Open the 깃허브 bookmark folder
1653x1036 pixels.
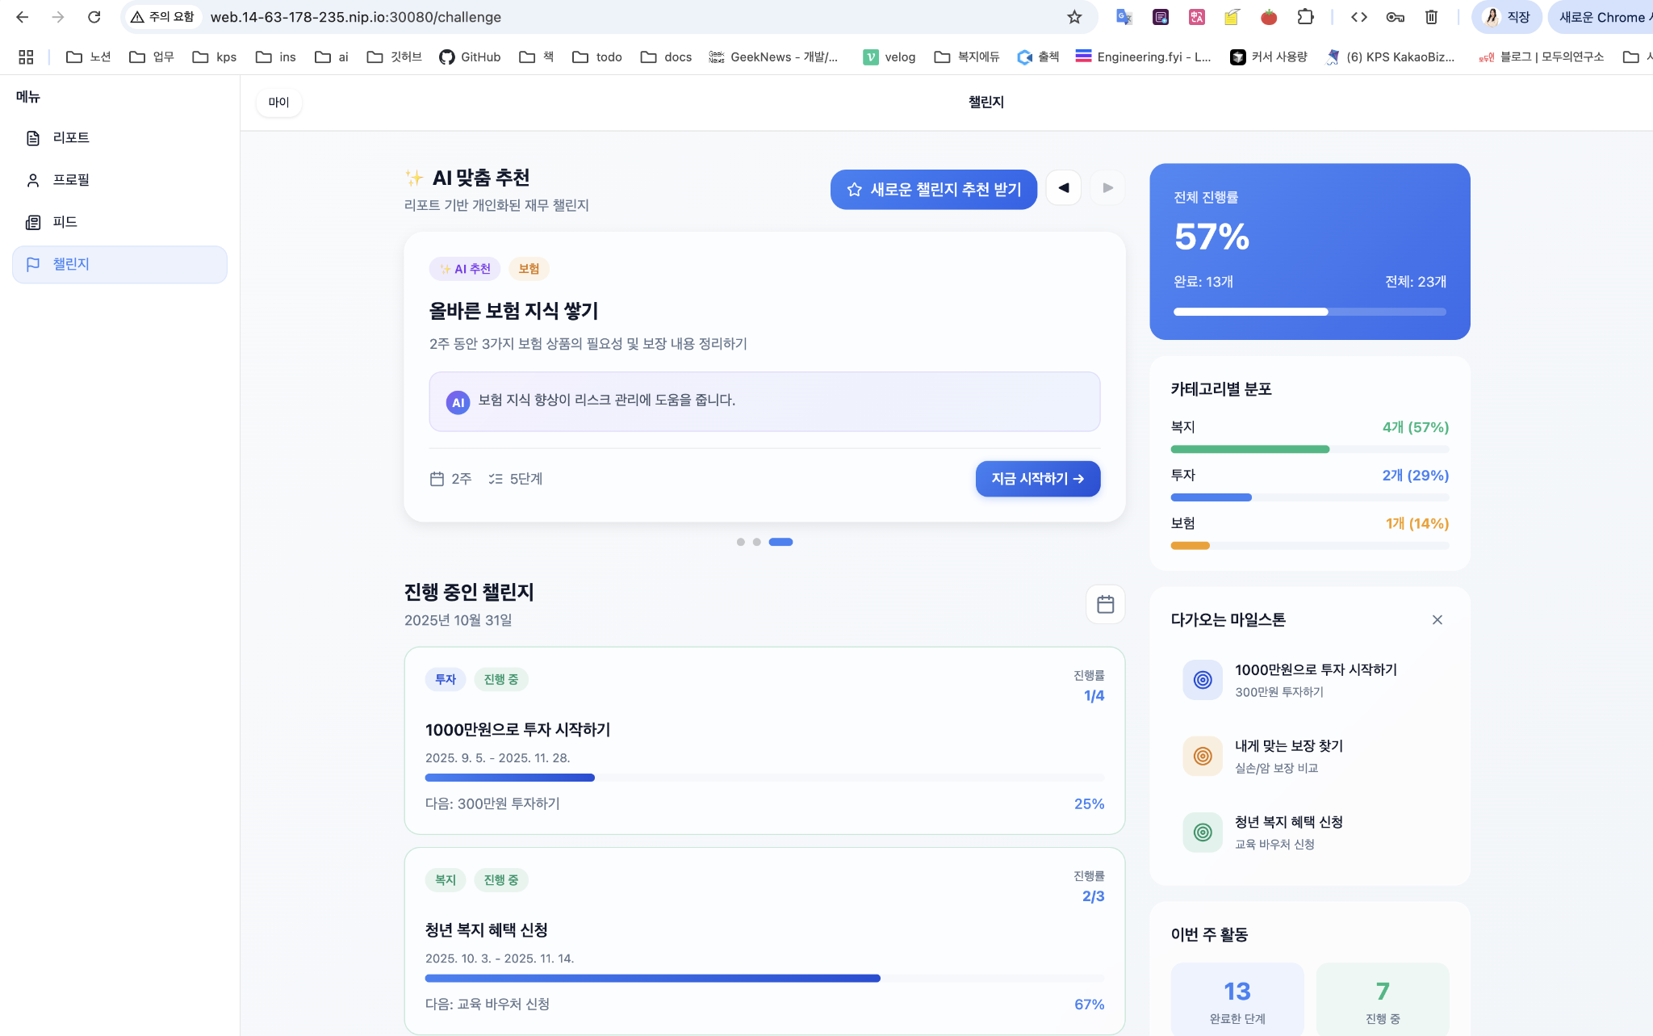(x=394, y=57)
